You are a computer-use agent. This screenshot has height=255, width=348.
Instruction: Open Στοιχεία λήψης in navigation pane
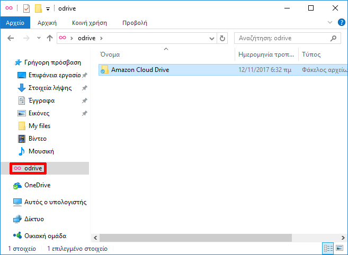[50, 88]
